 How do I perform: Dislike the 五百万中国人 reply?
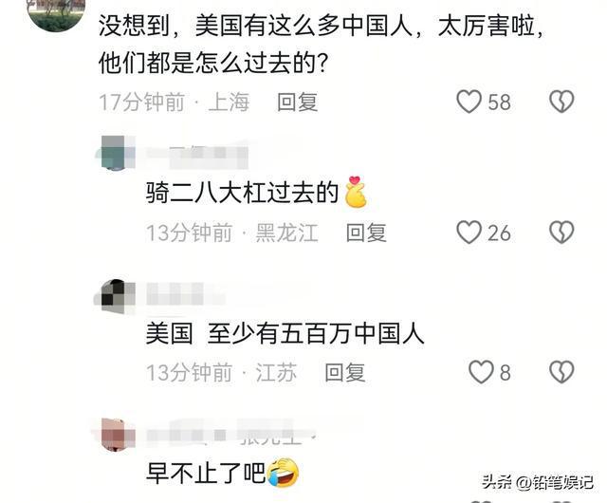pos(561,372)
